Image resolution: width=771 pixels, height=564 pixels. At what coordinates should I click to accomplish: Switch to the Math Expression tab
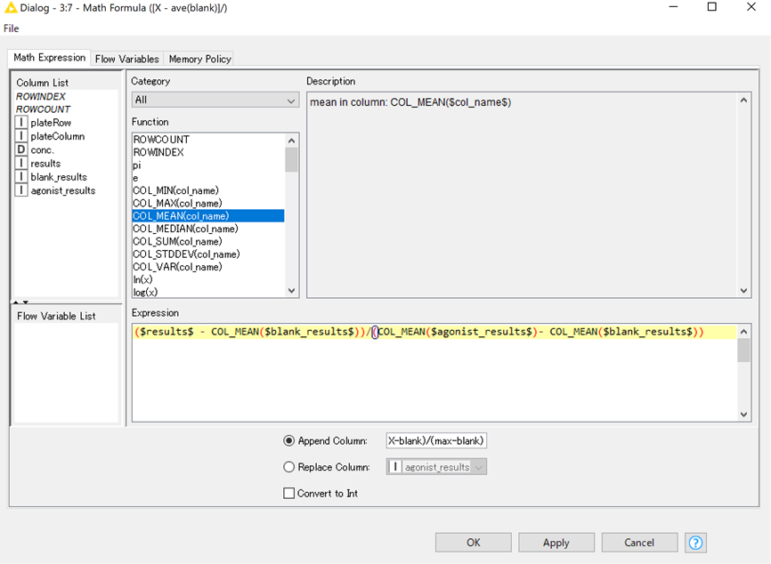point(49,58)
